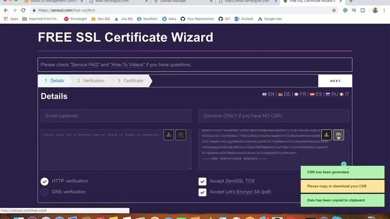390x219 pixels.
Task: Select the 3 Certificate wizard step
Action: coord(130,81)
